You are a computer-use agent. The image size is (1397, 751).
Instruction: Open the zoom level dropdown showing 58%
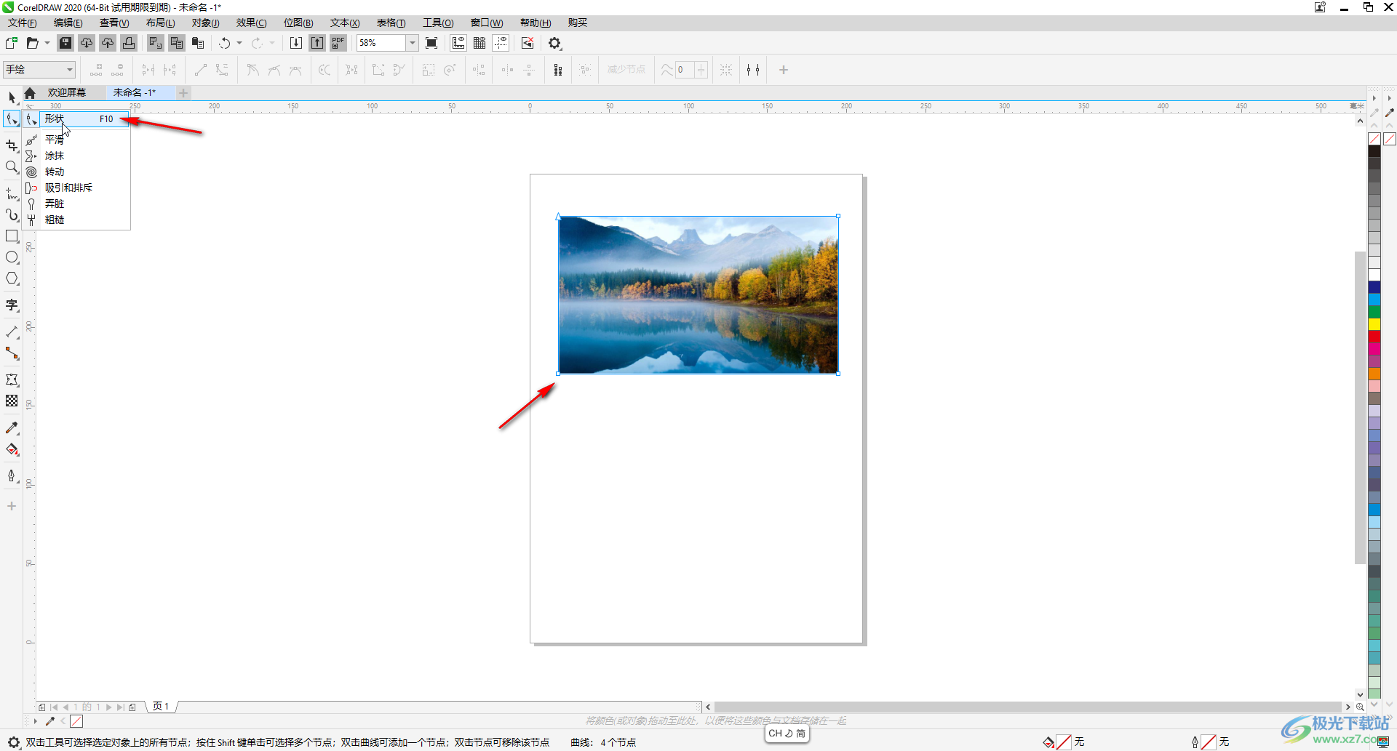click(x=412, y=43)
